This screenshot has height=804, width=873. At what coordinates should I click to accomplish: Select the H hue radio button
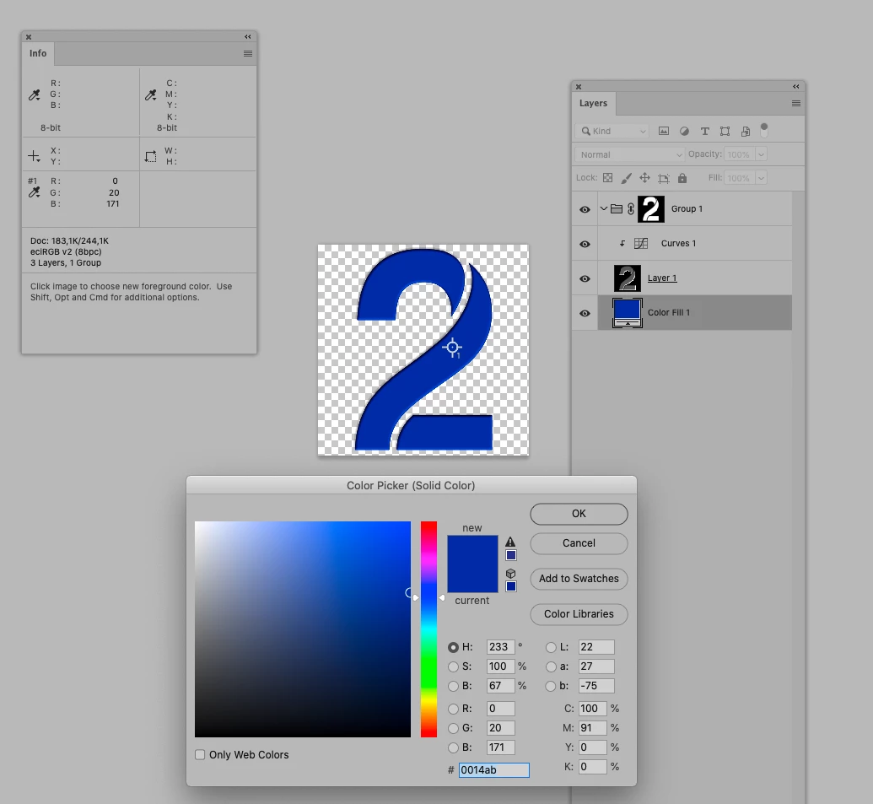pos(453,647)
